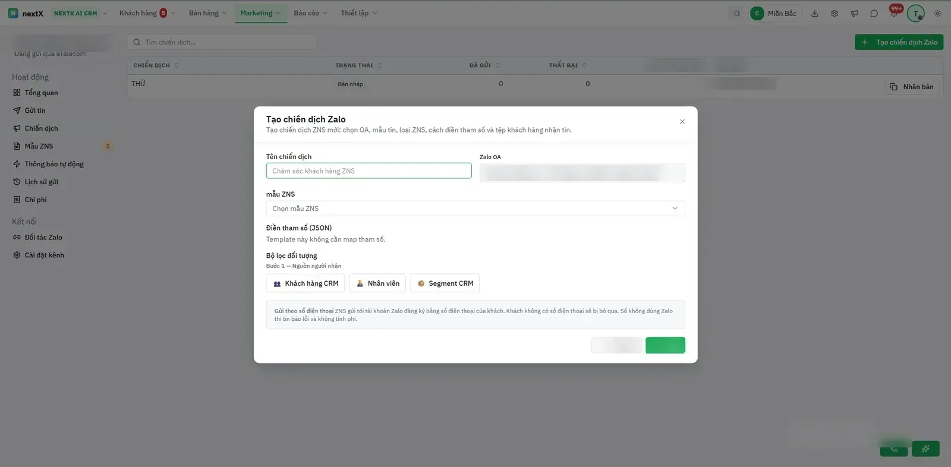Open notifications bell with 99+ badge
Image resolution: width=951 pixels, height=467 pixels.
(894, 12)
